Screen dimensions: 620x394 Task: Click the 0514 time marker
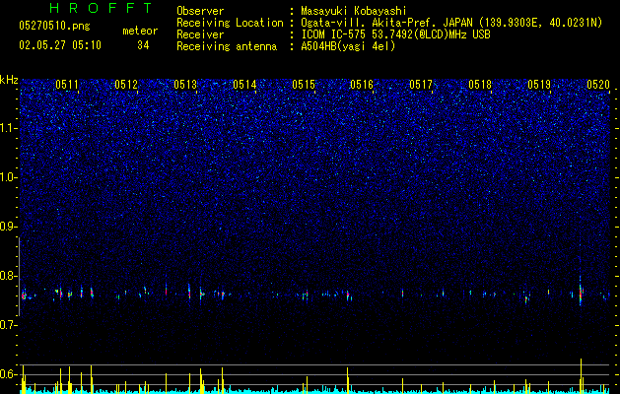pos(244,85)
